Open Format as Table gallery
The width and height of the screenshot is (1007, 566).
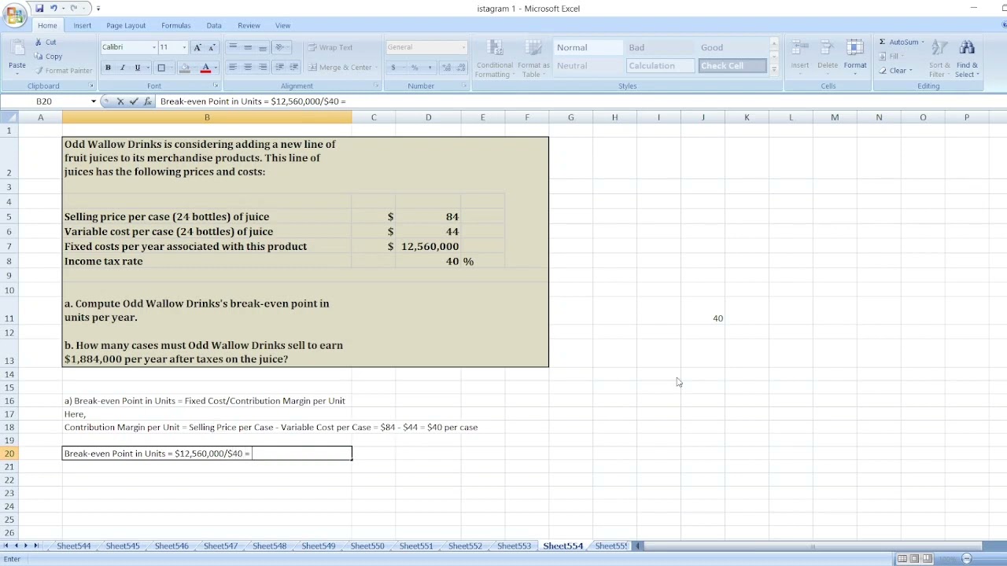coord(533,59)
